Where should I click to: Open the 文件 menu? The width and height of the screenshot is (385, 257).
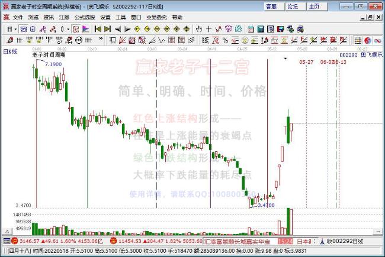[18, 17]
